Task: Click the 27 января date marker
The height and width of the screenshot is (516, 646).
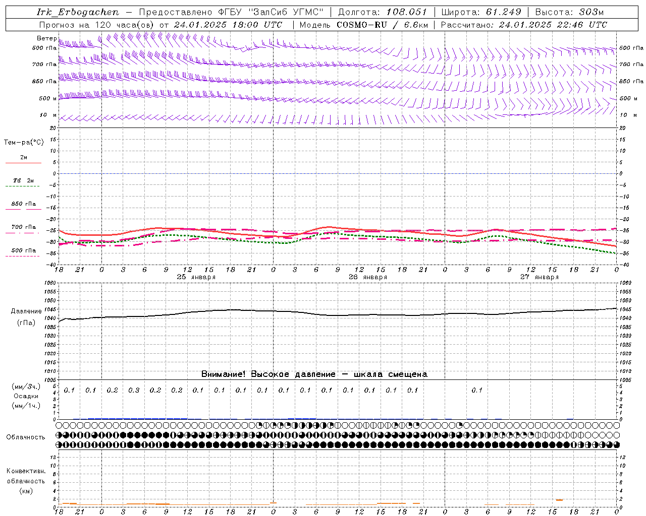Action: (540, 277)
